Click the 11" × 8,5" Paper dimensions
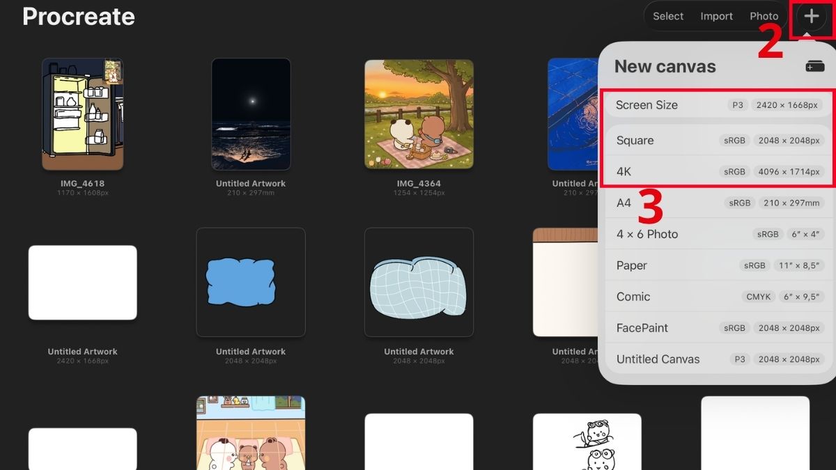 click(x=798, y=265)
